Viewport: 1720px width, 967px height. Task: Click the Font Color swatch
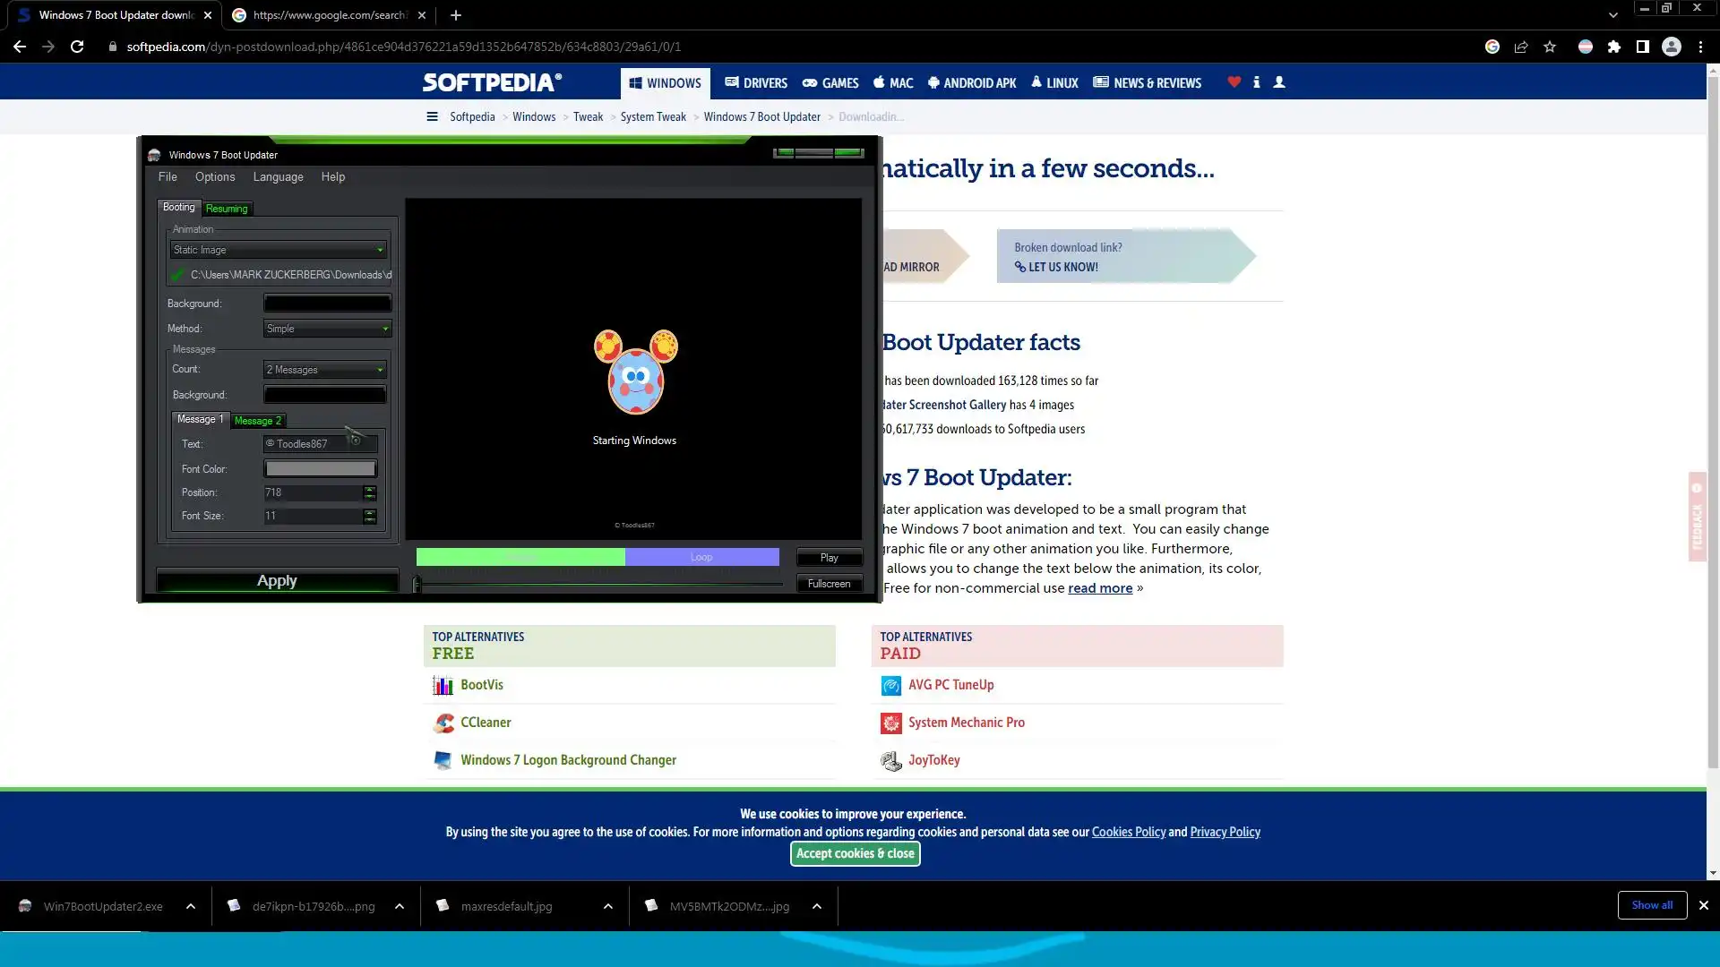(320, 469)
